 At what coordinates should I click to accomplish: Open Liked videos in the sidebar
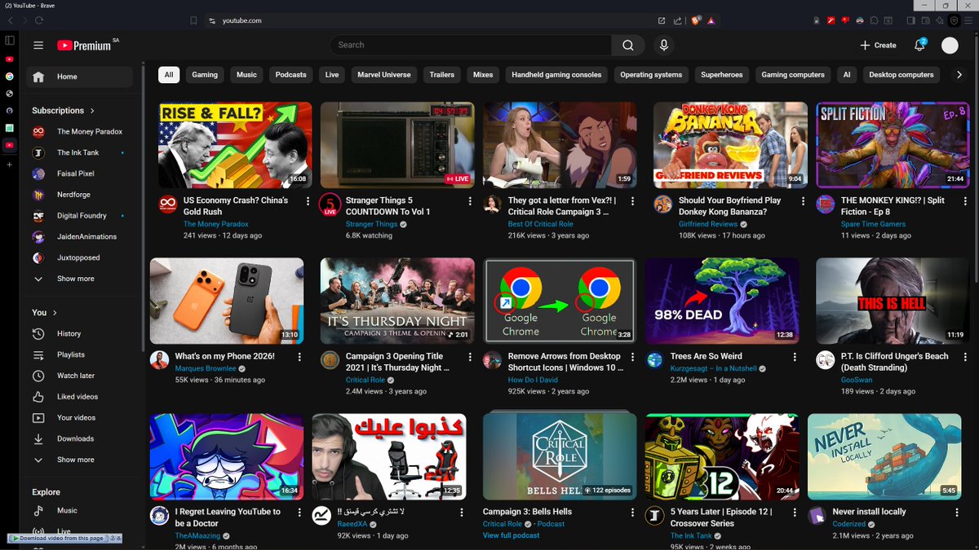80,397
